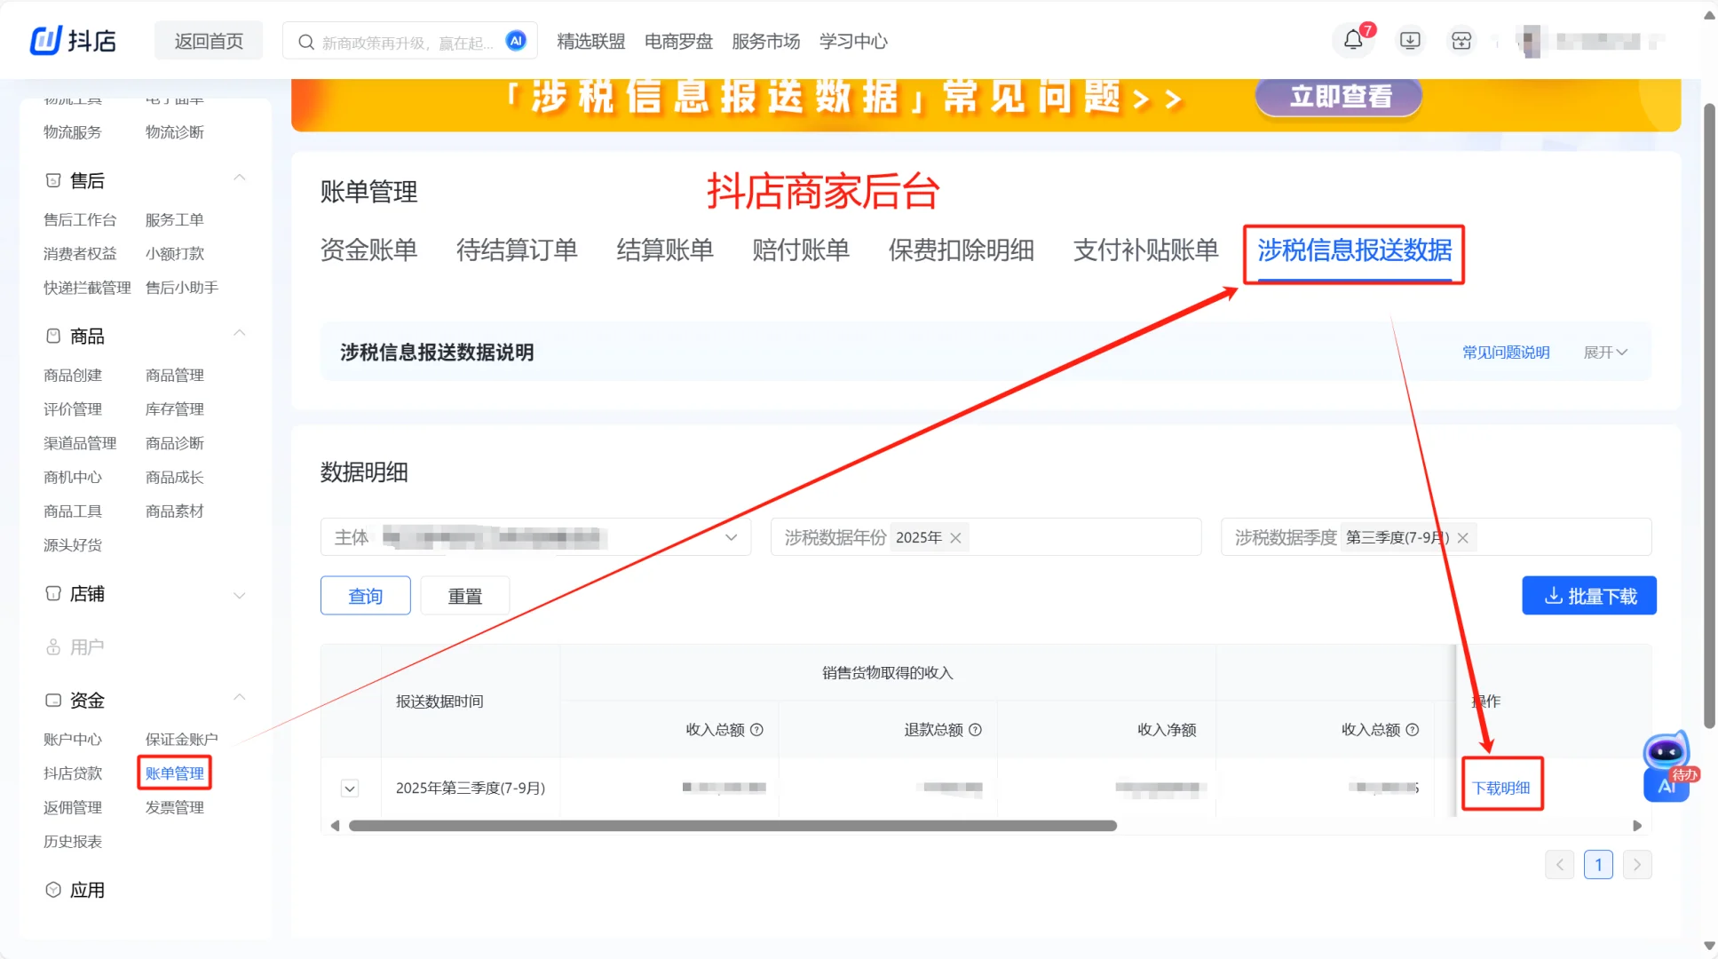The image size is (1718, 959).
Task: Open the AI assistant robot widget
Action: tap(1667, 767)
